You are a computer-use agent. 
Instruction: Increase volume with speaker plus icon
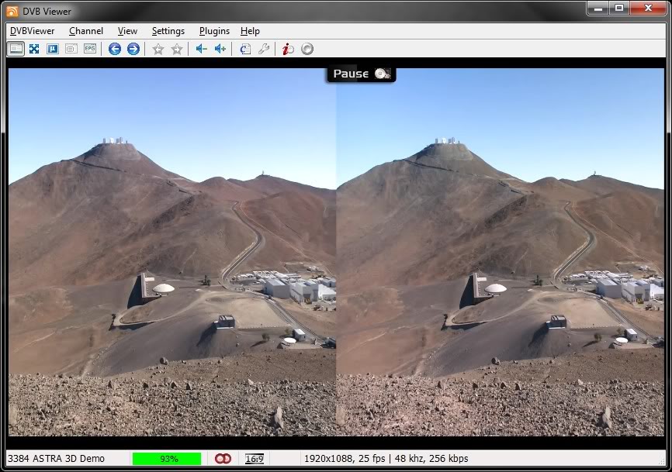(x=220, y=49)
